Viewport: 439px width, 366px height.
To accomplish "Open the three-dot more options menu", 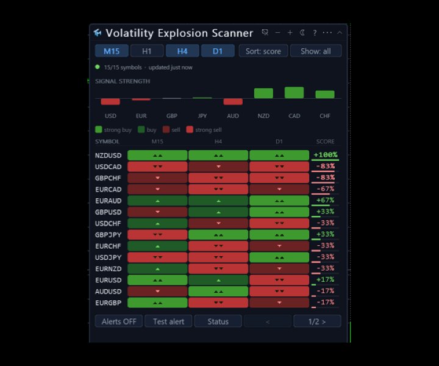I will [327, 33].
